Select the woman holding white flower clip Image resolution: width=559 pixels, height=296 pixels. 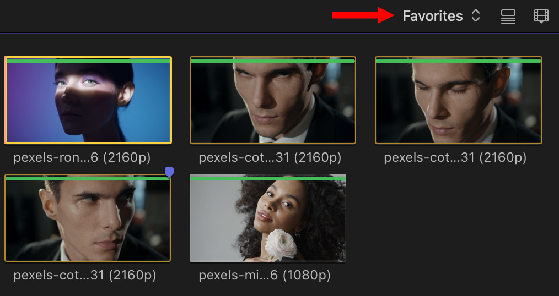click(x=268, y=220)
